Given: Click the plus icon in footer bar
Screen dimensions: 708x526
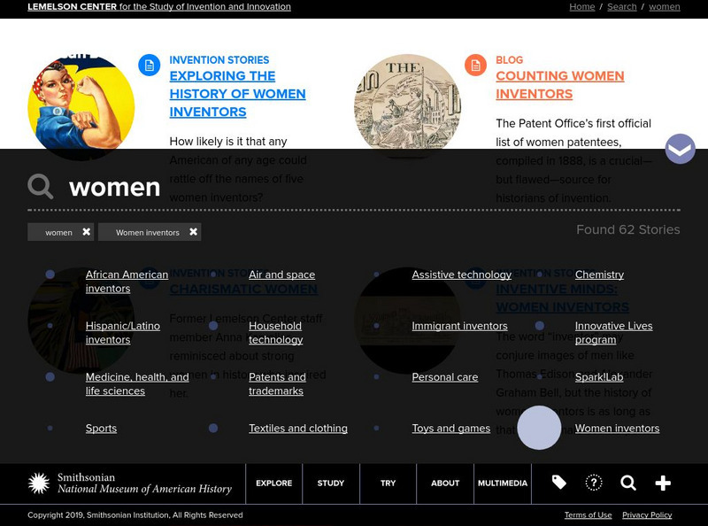Looking at the screenshot, I should (x=663, y=483).
